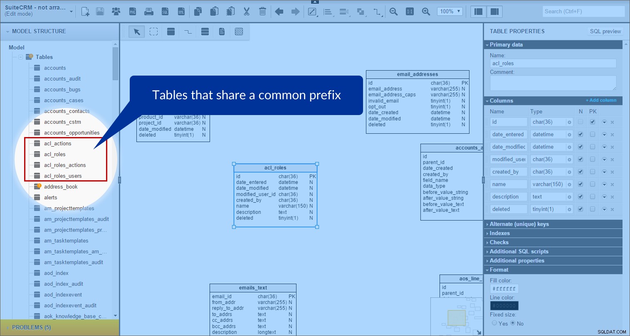Select Fixed size Yes radio button
This screenshot has height=336, width=630.
[x=494, y=323]
